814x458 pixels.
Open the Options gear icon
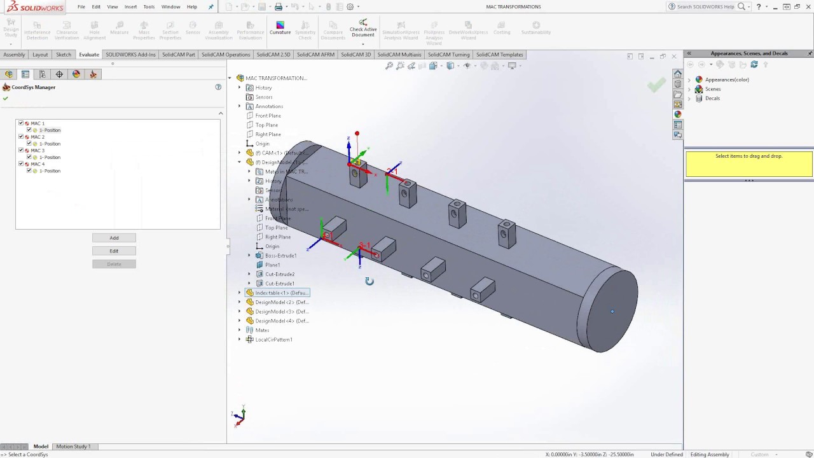click(350, 7)
